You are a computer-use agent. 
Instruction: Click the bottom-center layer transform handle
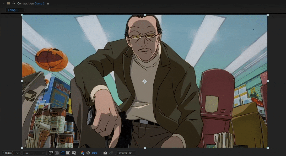coord(145,148)
